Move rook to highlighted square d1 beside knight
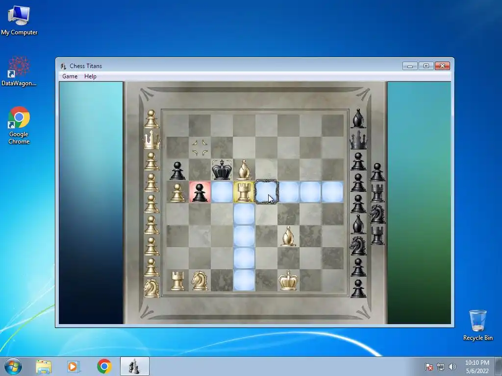 click(x=244, y=280)
